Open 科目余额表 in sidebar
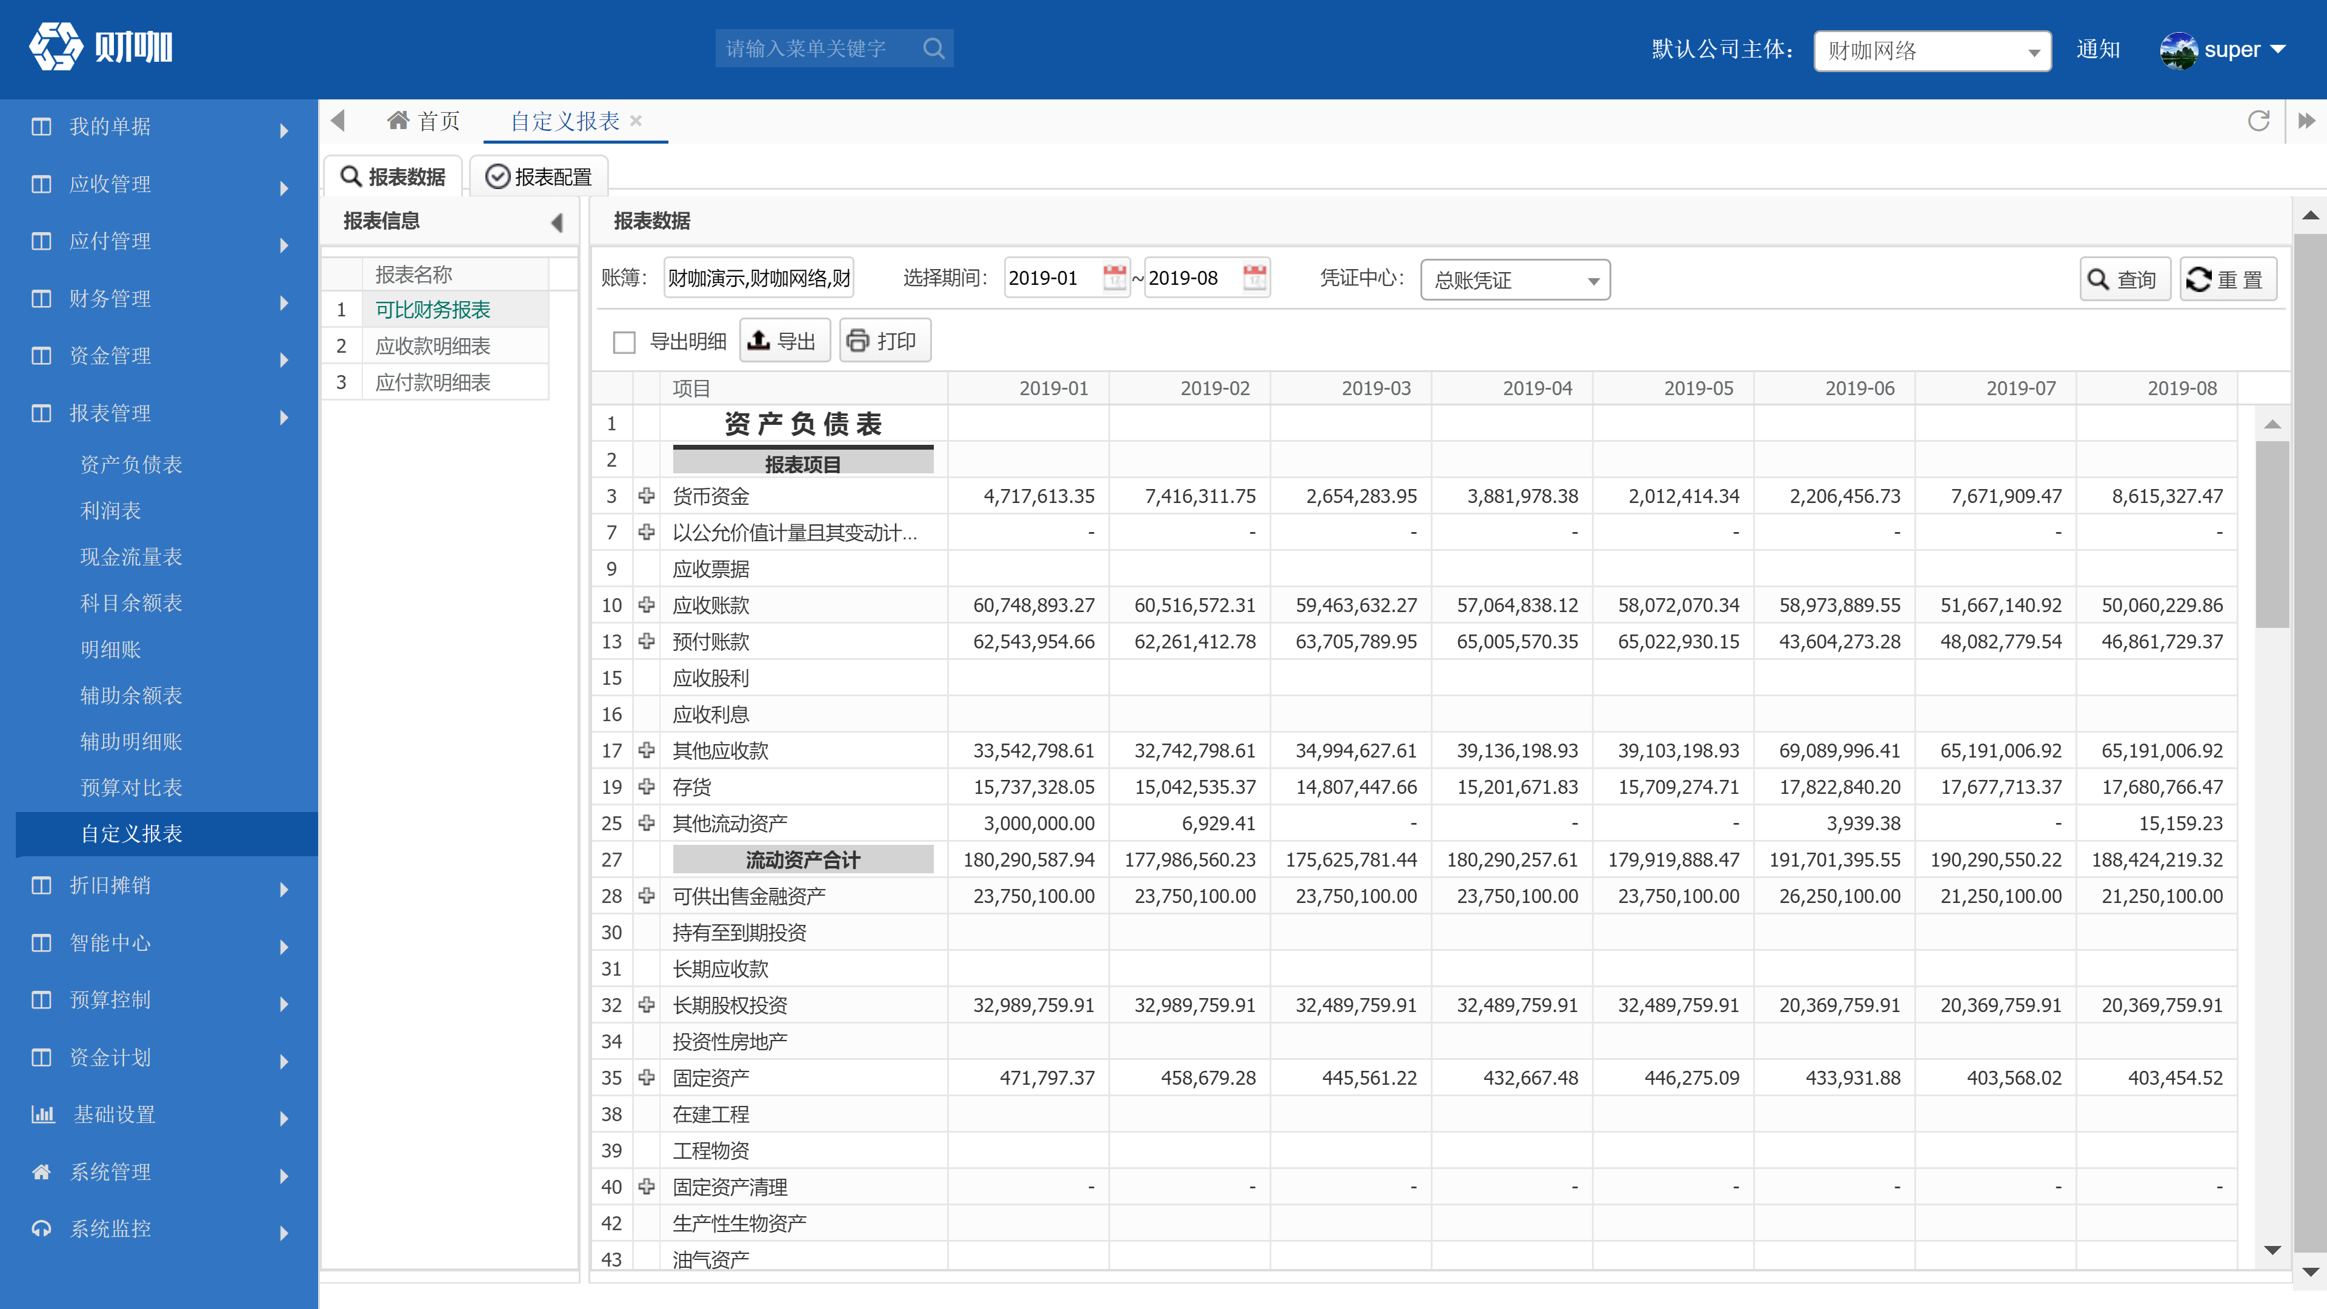Viewport: 2327px width, 1309px height. coord(131,602)
